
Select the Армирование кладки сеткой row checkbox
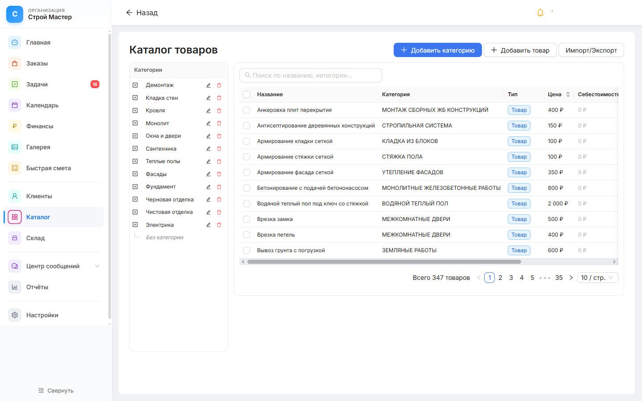(x=247, y=141)
